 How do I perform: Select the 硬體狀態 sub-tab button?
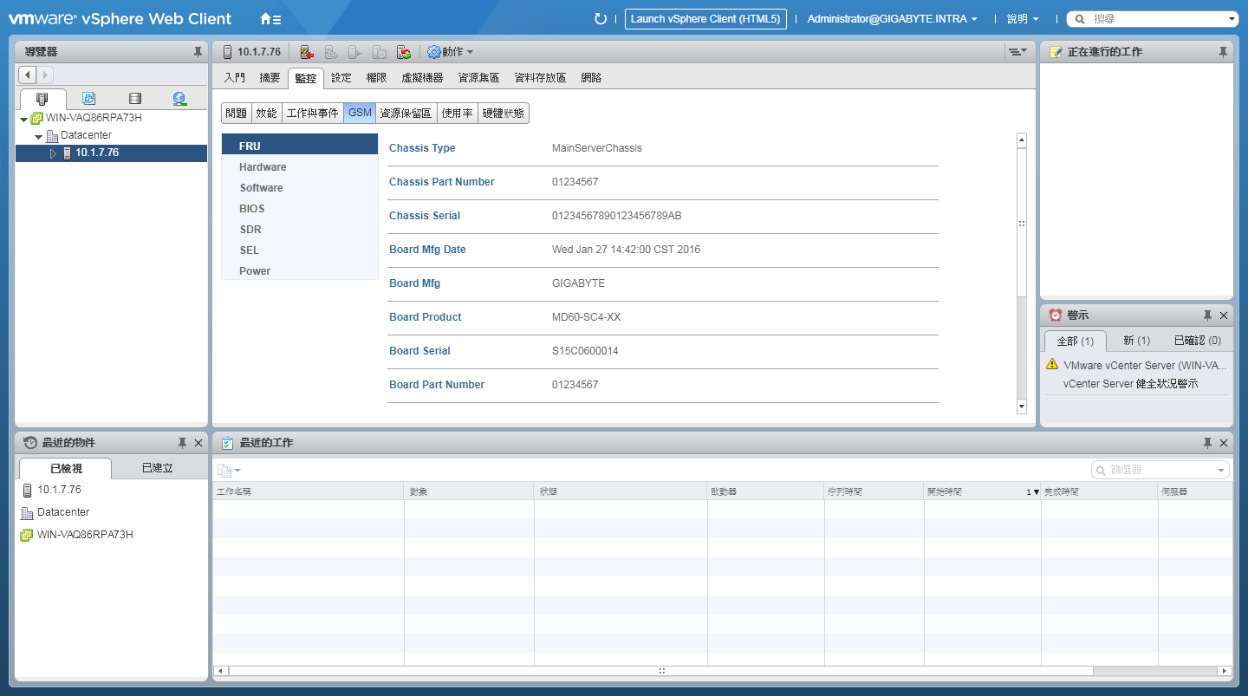[x=504, y=113]
